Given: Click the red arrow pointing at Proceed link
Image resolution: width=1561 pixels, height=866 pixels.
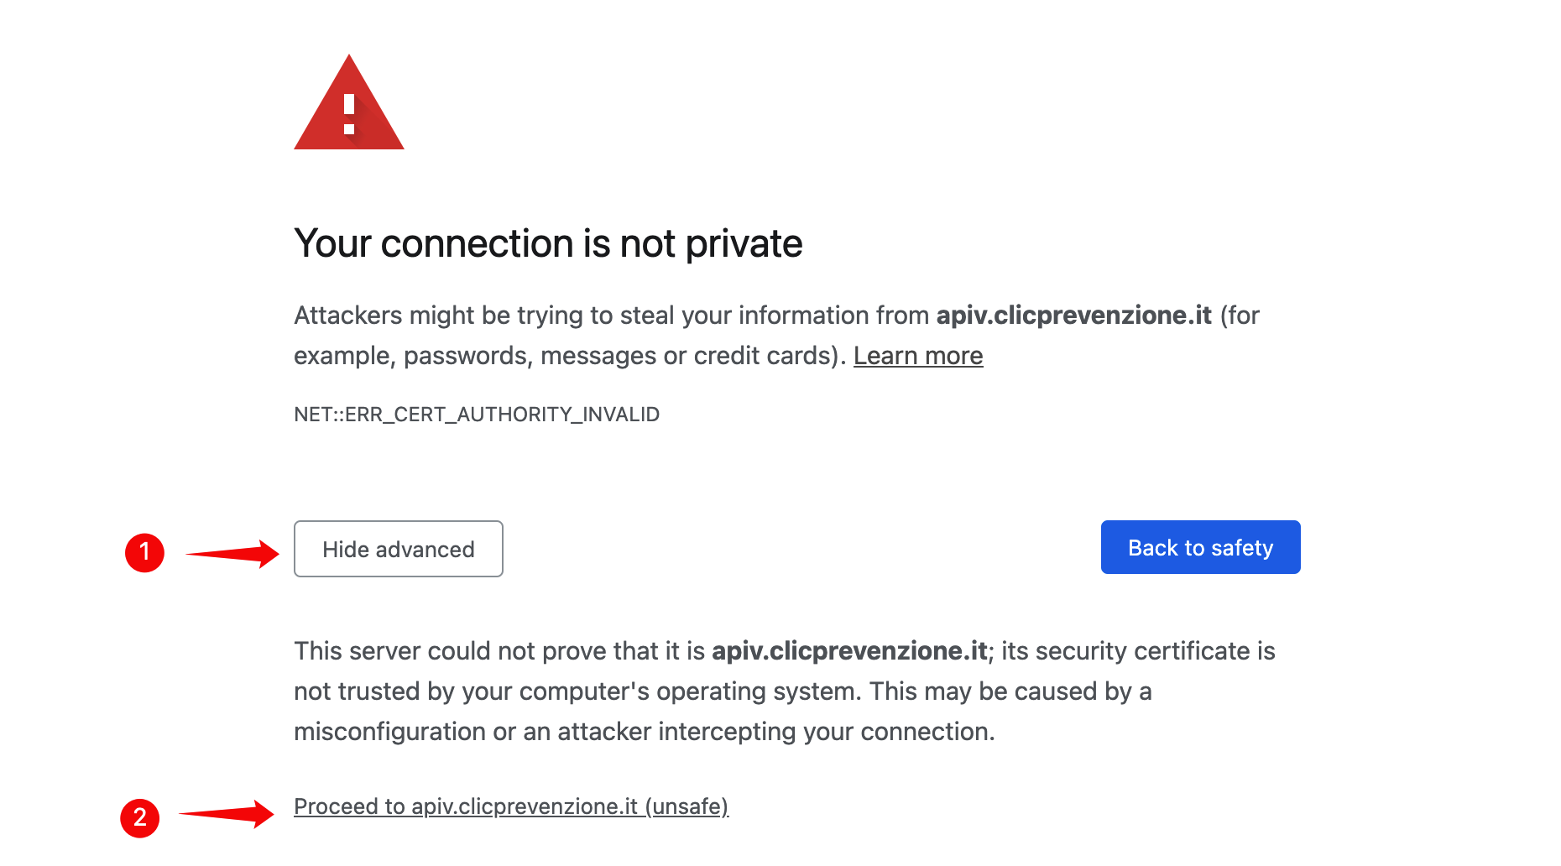Looking at the screenshot, I should click(227, 813).
